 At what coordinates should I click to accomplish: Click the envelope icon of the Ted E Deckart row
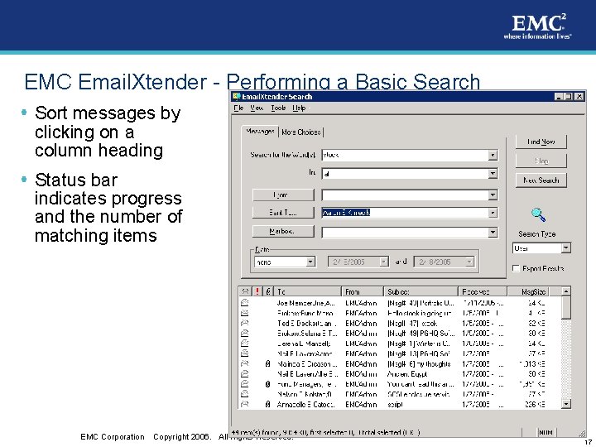[x=245, y=323]
